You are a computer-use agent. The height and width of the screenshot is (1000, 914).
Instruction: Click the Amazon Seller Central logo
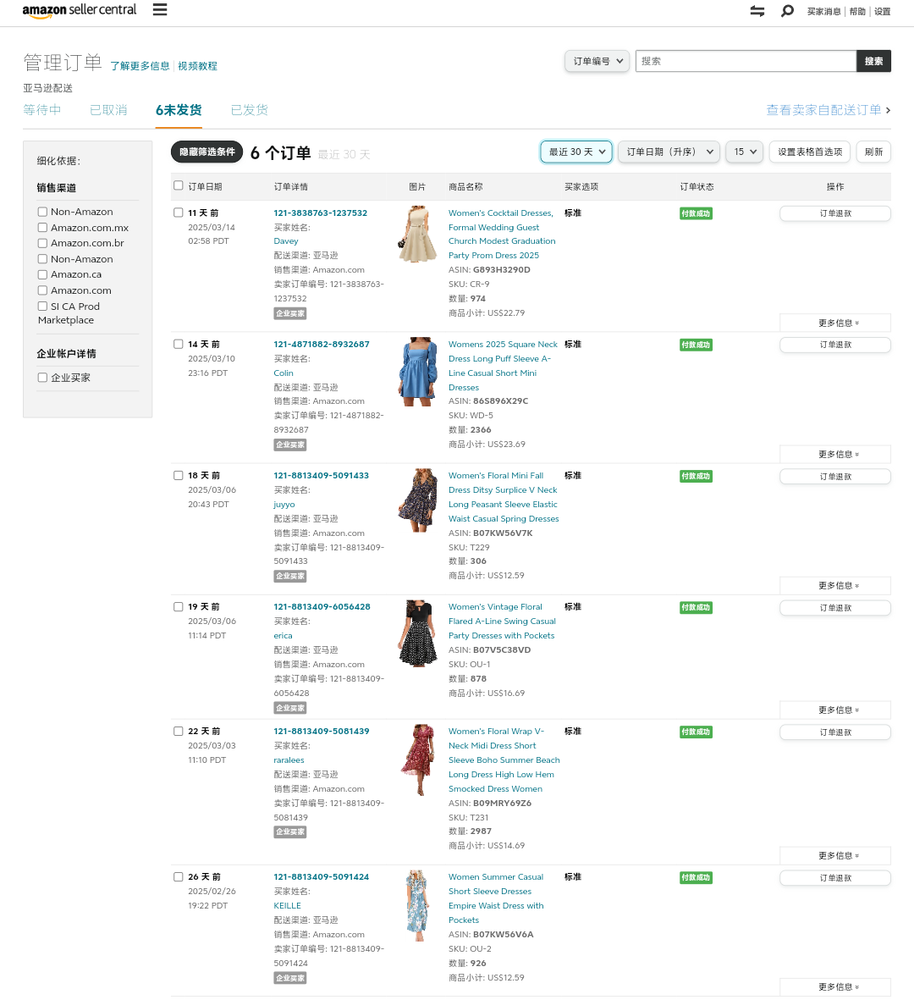80,10
